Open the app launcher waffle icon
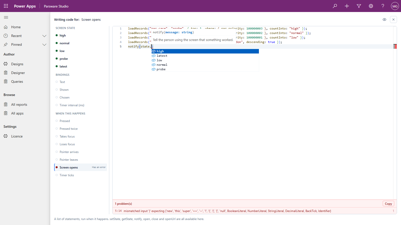Screen dimensions: 401x225 (6, 6)
